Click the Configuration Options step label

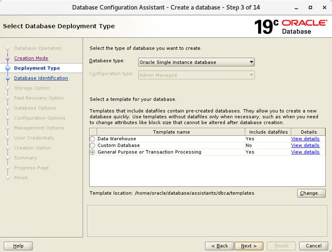tap(40, 118)
